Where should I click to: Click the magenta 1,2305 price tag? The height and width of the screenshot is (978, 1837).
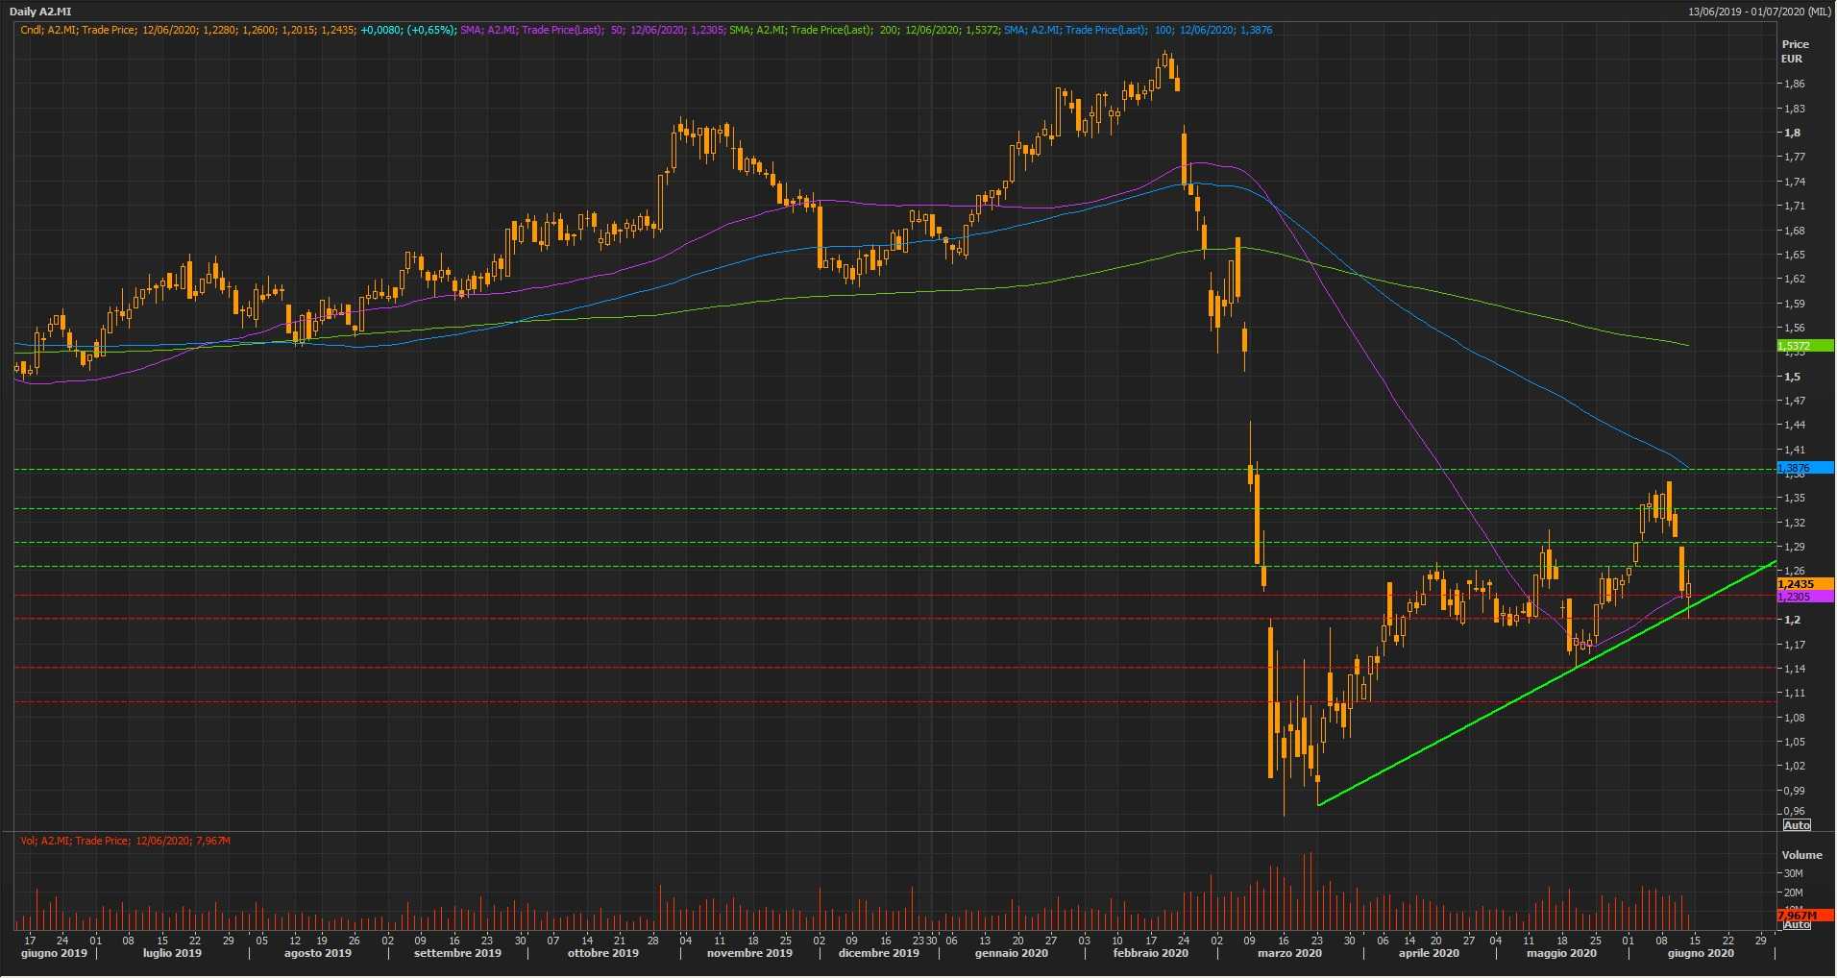click(x=1803, y=597)
